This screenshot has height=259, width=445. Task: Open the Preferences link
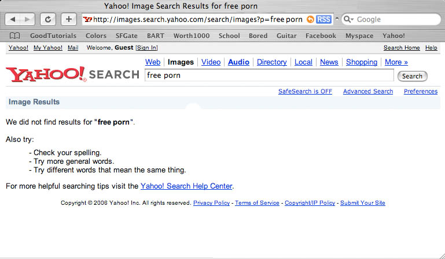tap(421, 91)
